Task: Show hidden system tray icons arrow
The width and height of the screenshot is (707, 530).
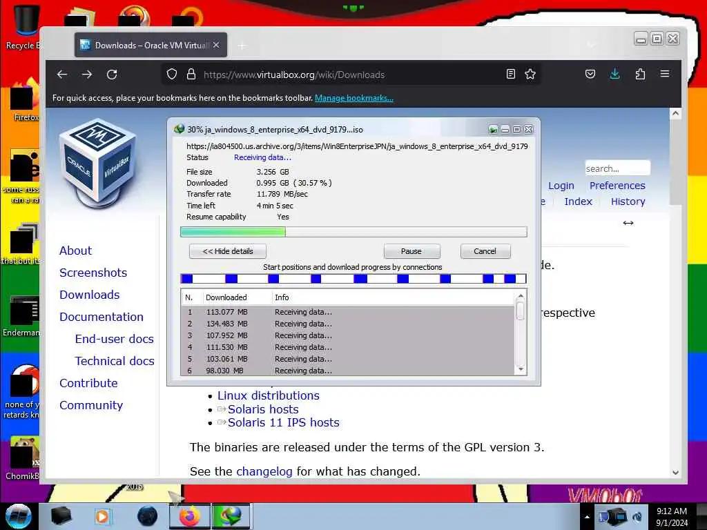Action: click(x=587, y=517)
